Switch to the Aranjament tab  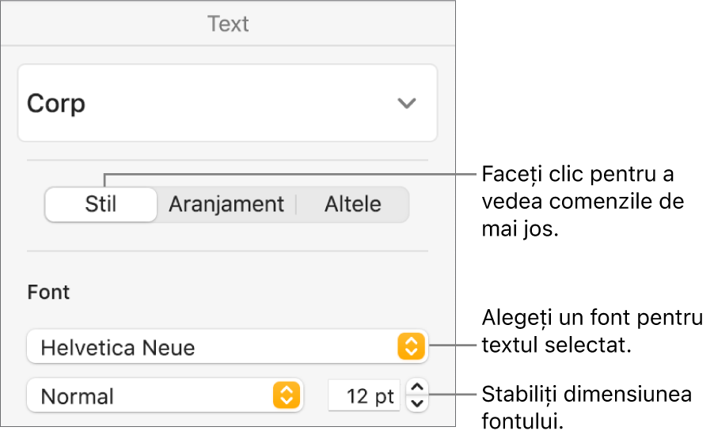tap(226, 204)
